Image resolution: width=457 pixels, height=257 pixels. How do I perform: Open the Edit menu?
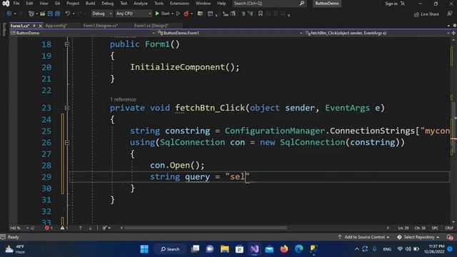(x=29, y=4)
